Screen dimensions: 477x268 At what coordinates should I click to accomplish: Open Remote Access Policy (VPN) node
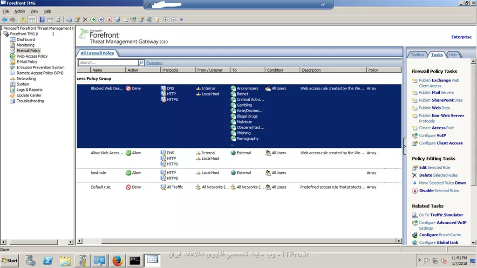(x=40, y=73)
